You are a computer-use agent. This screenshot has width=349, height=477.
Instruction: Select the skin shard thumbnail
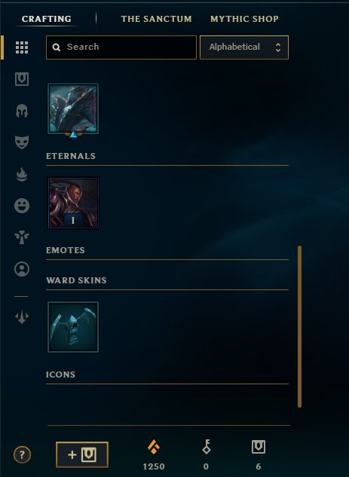pos(73,109)
